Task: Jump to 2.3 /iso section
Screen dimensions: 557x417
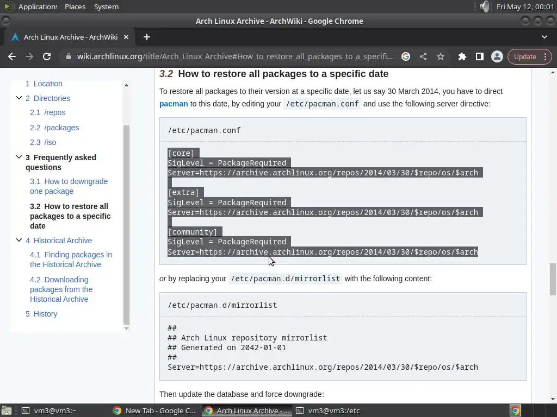Action: [43, 142]
